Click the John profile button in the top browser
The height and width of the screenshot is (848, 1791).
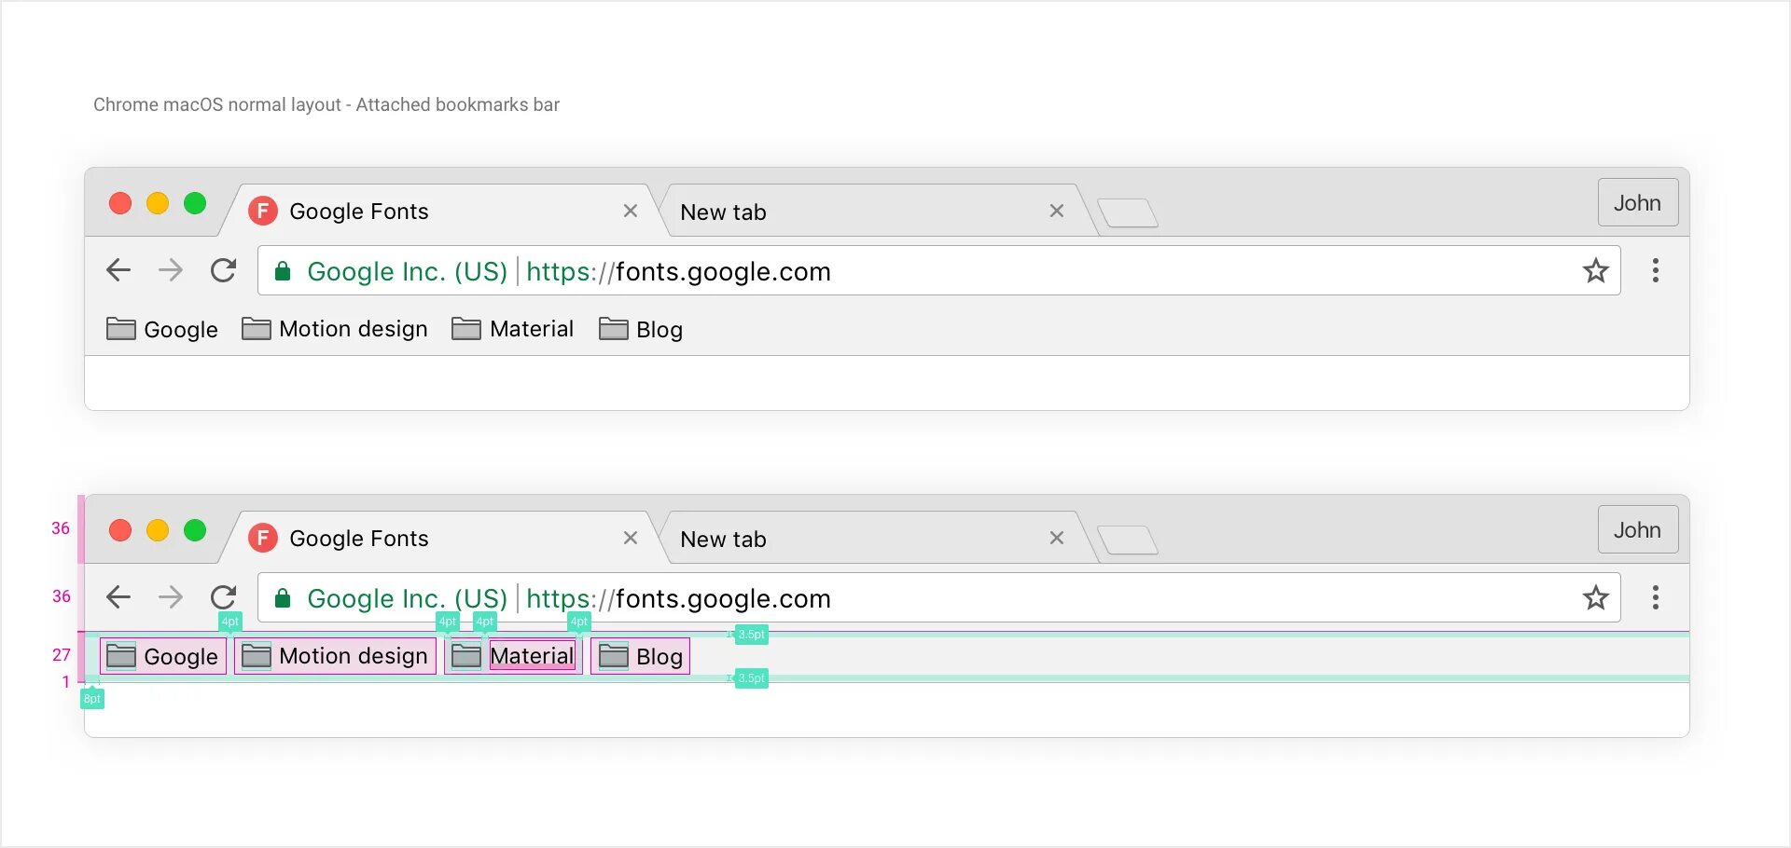(1637, 203)
